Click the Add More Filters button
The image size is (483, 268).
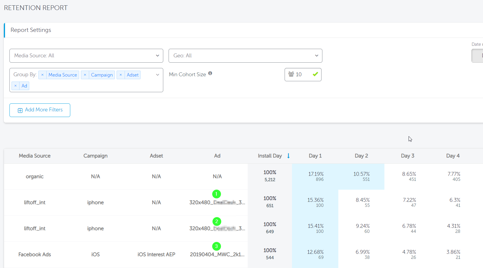[x=40, y=110]
